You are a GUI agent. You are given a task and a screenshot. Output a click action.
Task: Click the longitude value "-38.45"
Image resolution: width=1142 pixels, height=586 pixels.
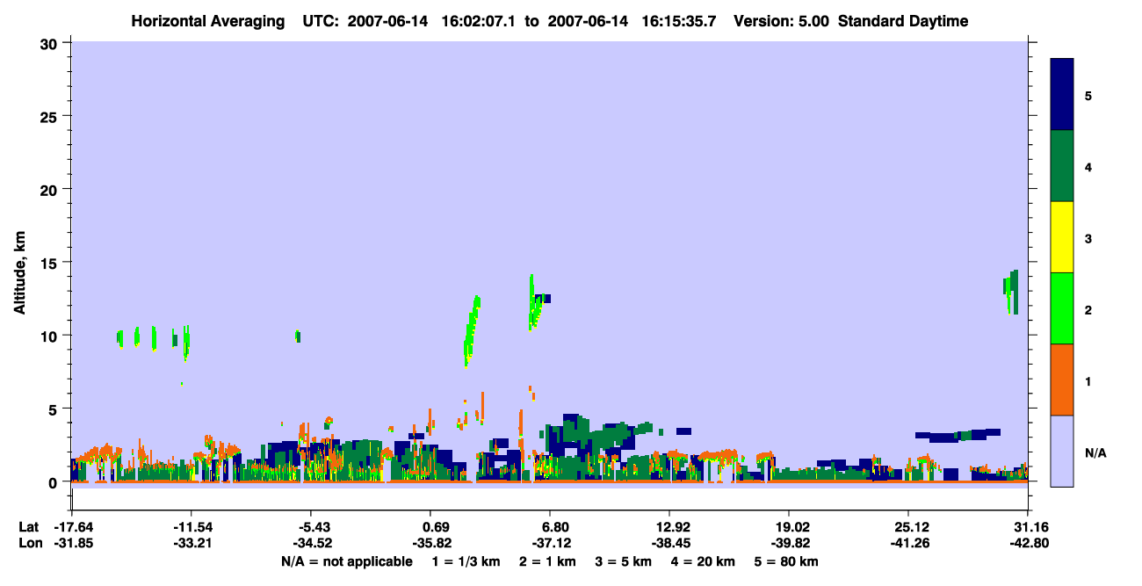(x=669, y=543)
